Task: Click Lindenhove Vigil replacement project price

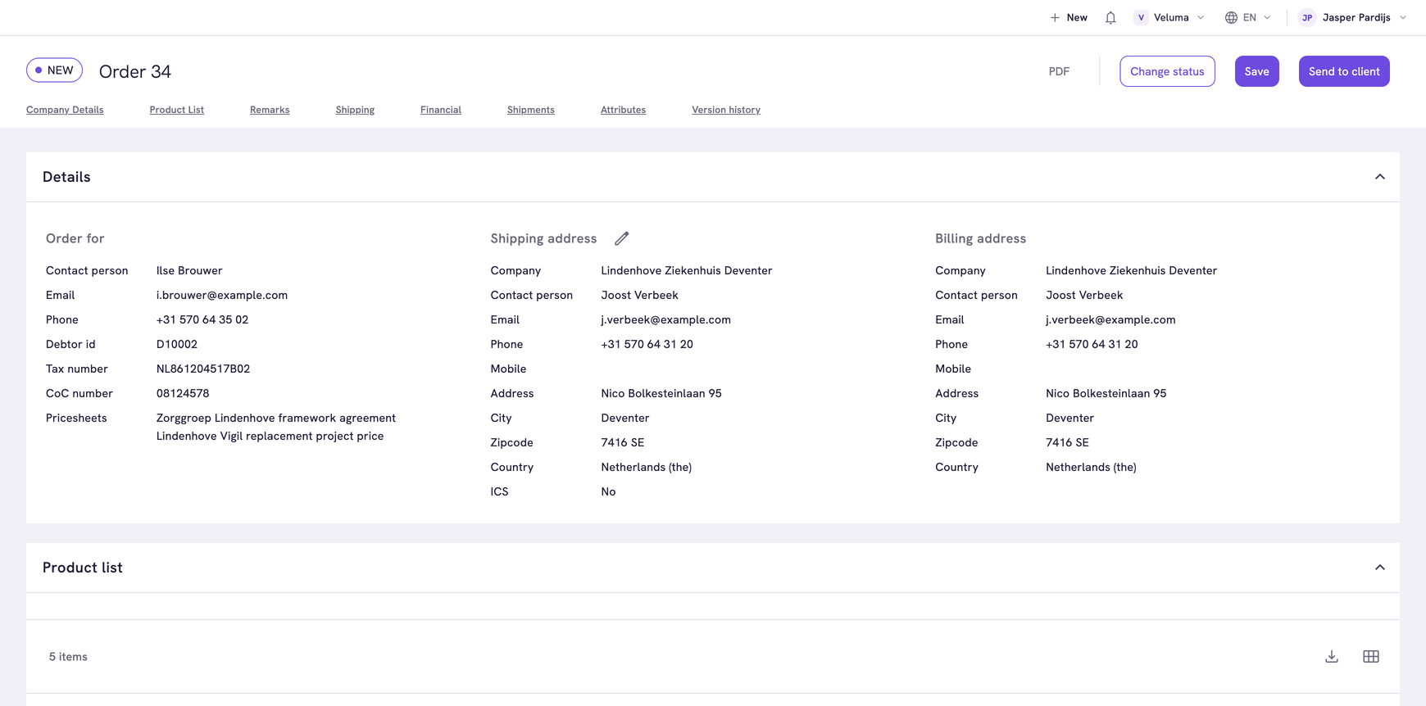Action: 270,436
